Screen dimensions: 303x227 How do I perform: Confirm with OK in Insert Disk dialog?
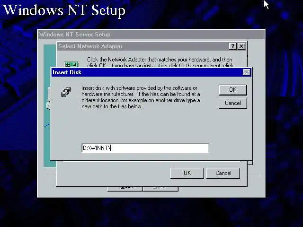coord(232,90)
